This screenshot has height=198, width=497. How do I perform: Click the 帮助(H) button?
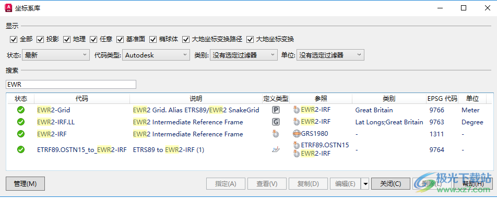(x=473, y=184)
